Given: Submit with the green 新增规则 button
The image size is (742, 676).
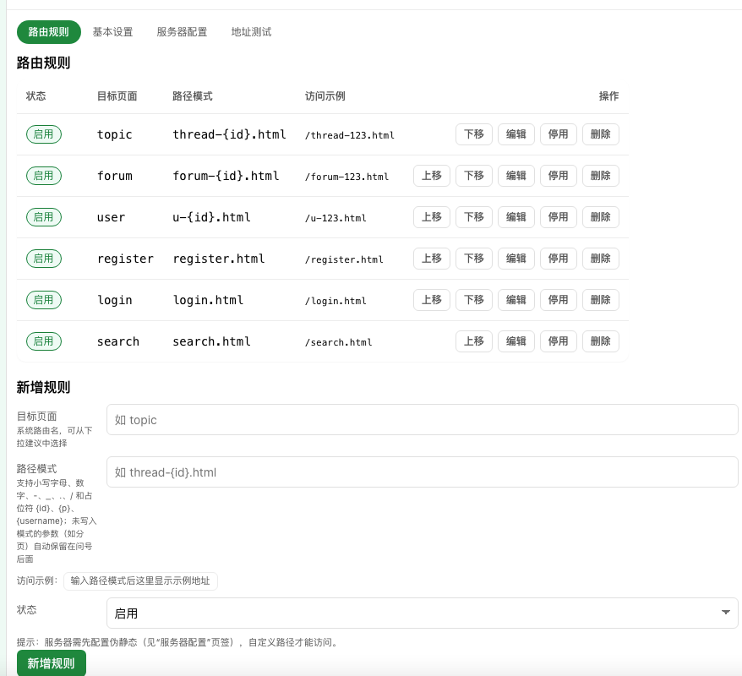Looking at the screenshot, I should point(51,663).
